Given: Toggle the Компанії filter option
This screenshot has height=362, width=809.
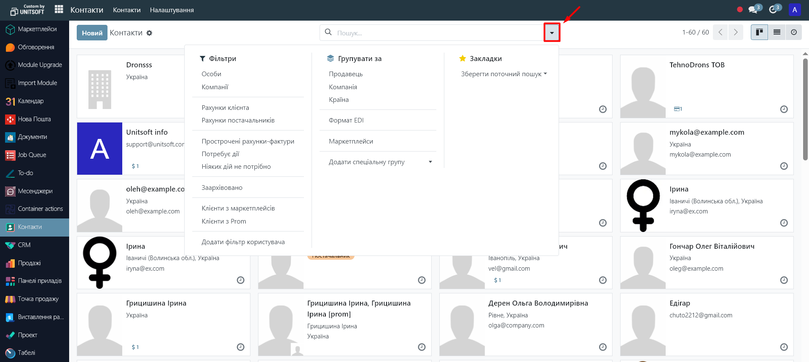Looking at the screenshot, I should 215,87.
